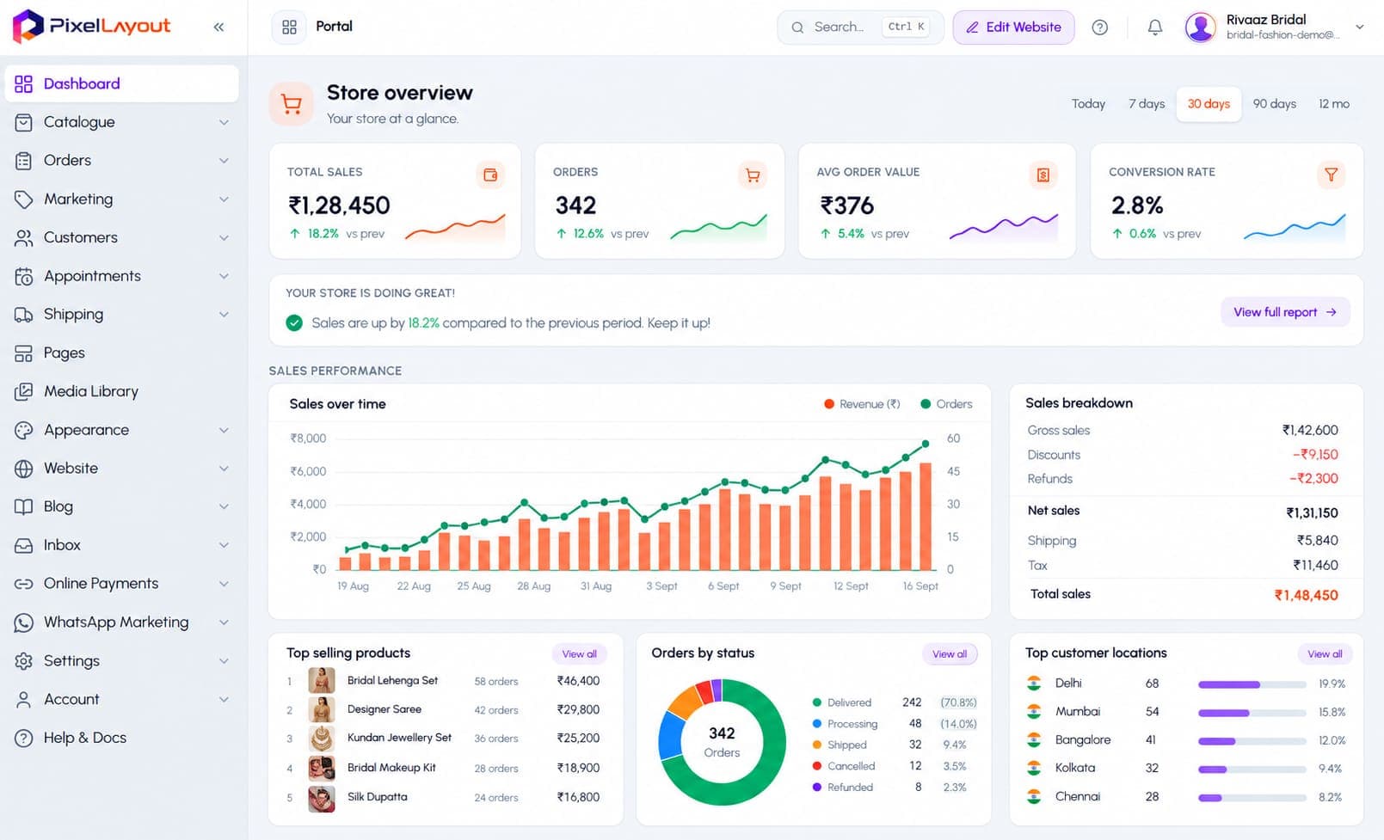
Task: Toggle Shipped in Orders by status legend
Action: [x=840, y=745]
